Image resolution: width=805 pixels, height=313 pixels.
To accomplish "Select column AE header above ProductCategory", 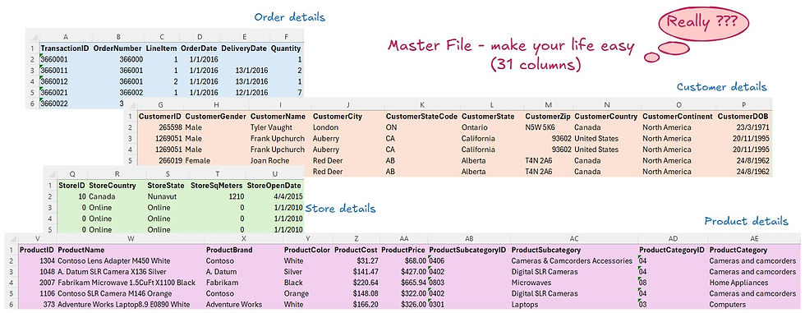I will (754, 238).
